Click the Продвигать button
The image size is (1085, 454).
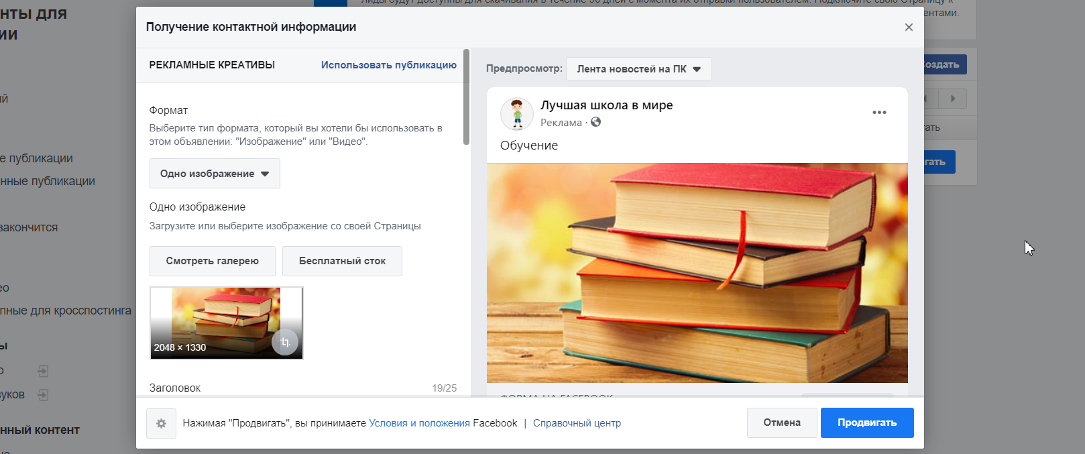867,422
